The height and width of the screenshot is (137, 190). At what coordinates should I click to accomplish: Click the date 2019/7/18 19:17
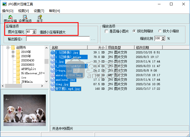tap(148, 75)
